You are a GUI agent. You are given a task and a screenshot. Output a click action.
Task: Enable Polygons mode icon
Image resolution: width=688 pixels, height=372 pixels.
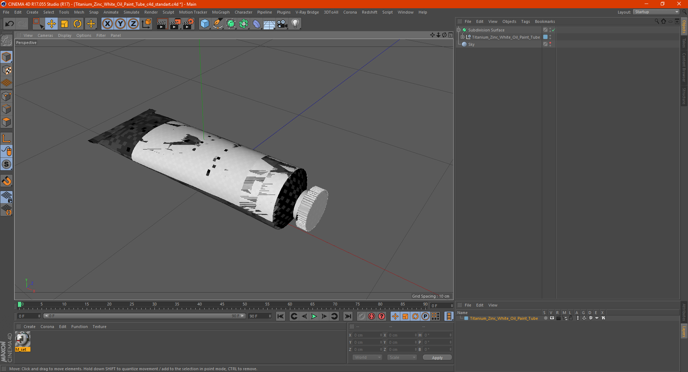pyautogui.click(x=6, y=122)
